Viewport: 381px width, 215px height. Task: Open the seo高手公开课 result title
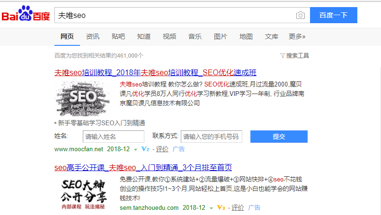(143, 167)
